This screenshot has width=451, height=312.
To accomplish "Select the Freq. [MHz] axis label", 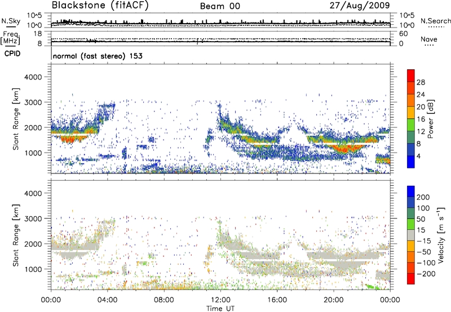I will [10, 38].
